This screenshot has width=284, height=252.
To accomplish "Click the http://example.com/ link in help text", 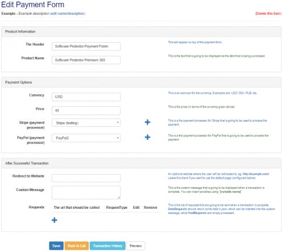I will point(256,174).
